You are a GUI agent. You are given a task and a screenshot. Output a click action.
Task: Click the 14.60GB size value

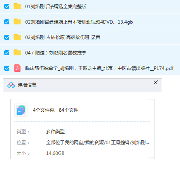(55, 153)
